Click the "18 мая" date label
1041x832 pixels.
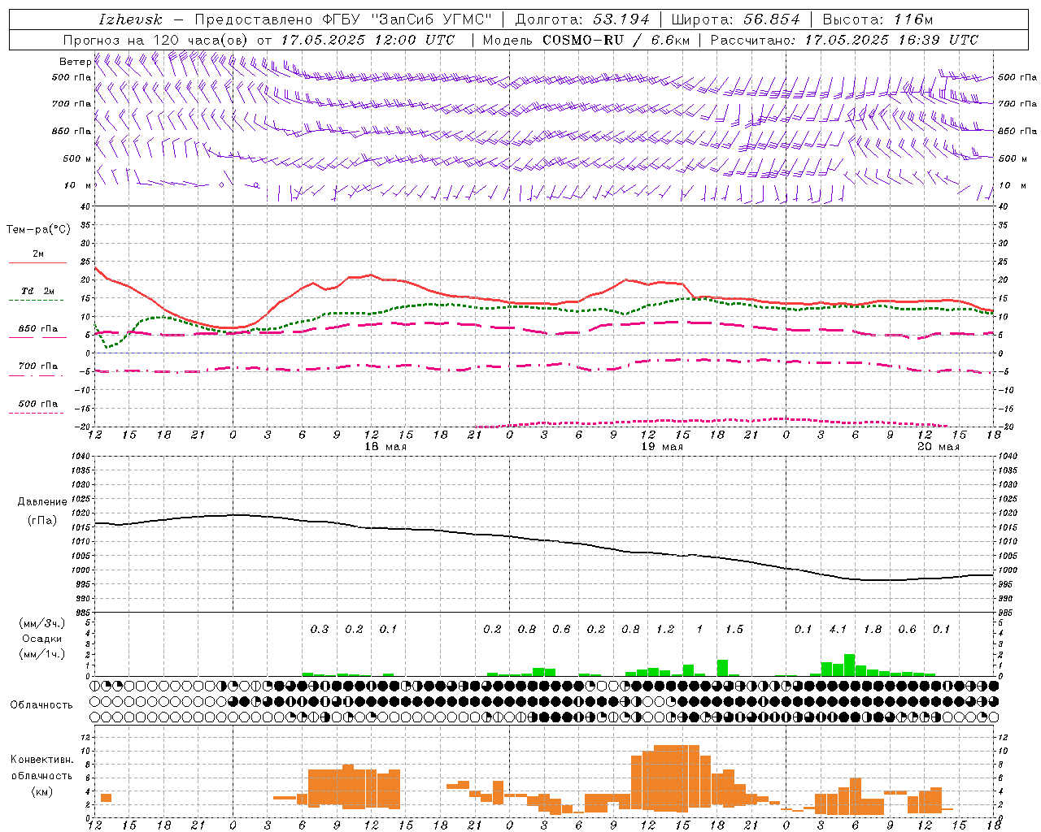(x=385, y=447)
